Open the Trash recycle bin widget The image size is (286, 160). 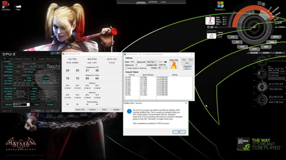(211, 34)
